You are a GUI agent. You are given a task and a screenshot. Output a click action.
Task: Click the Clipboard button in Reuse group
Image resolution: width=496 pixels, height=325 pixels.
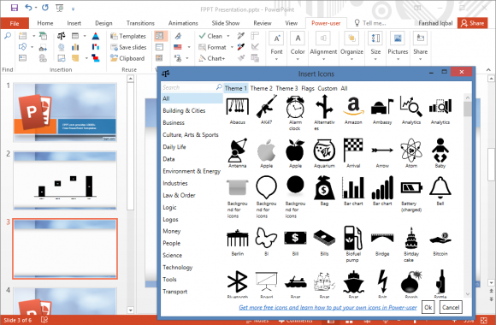(127, 58)
